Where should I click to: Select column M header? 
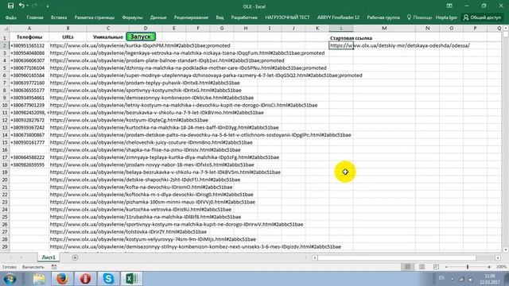[384, 29]
